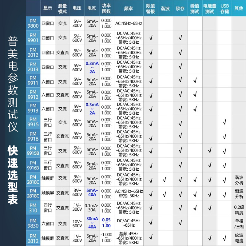The width and height of the screenshot is (246, 246).
Task: Select the 电压 column header
Action: pyautogui.click(x=77, y=8)
